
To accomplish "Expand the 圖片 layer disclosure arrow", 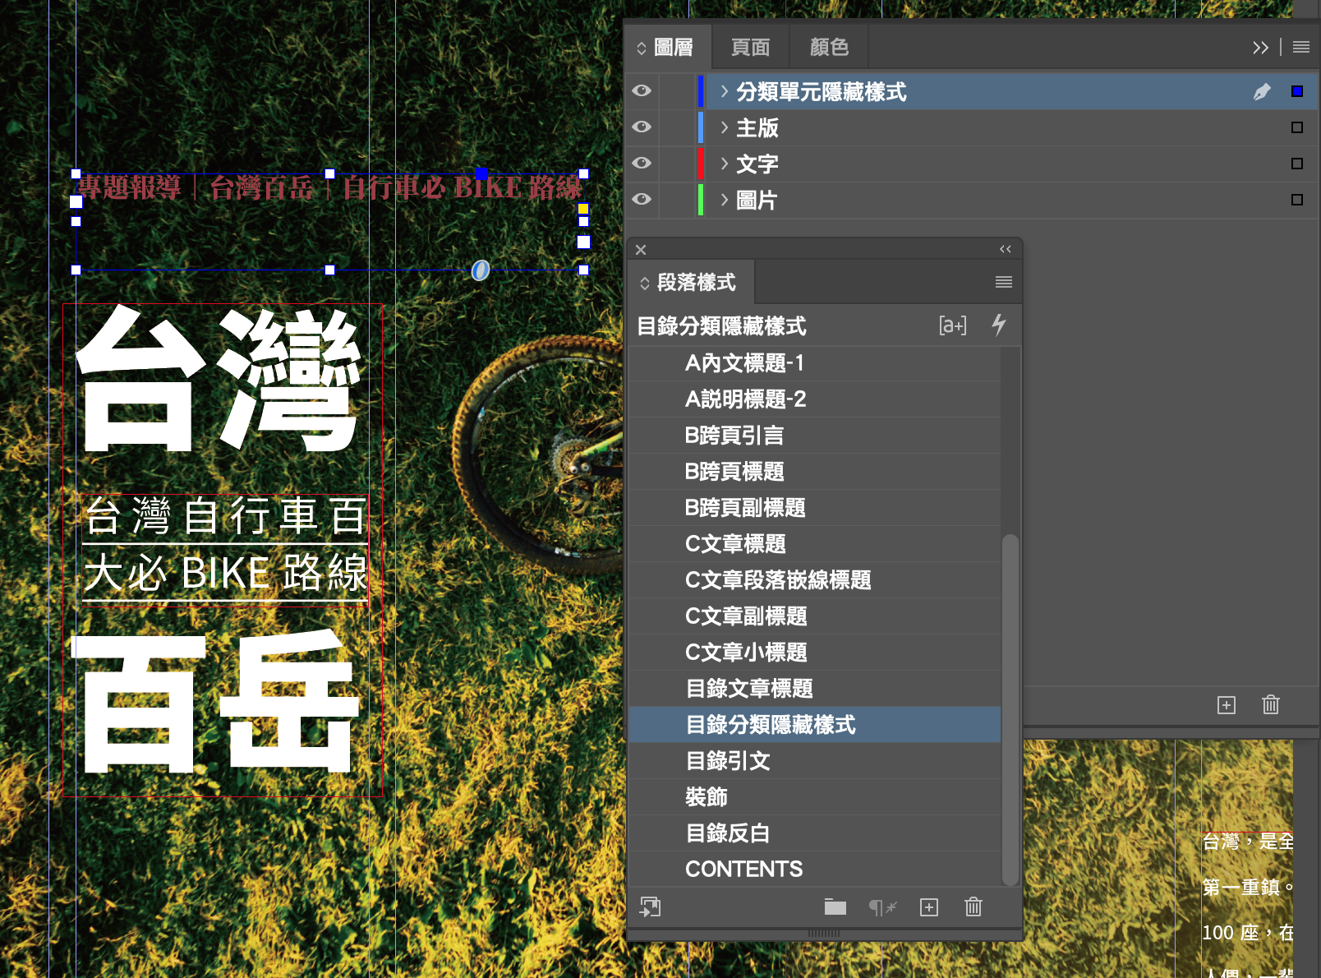I will tap(724, 200).
